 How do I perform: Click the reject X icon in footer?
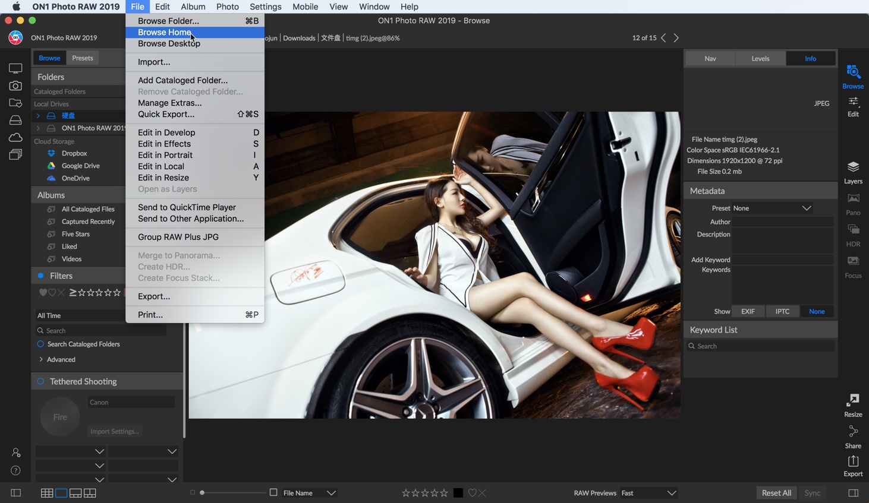[x=483, y=493]
